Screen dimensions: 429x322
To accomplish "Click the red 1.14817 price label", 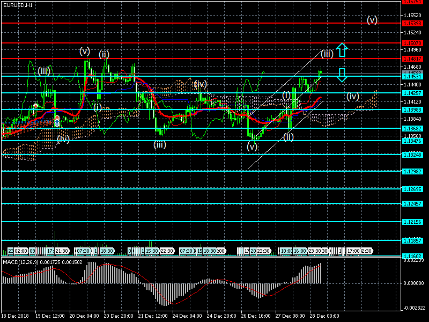I will [412, 58].
